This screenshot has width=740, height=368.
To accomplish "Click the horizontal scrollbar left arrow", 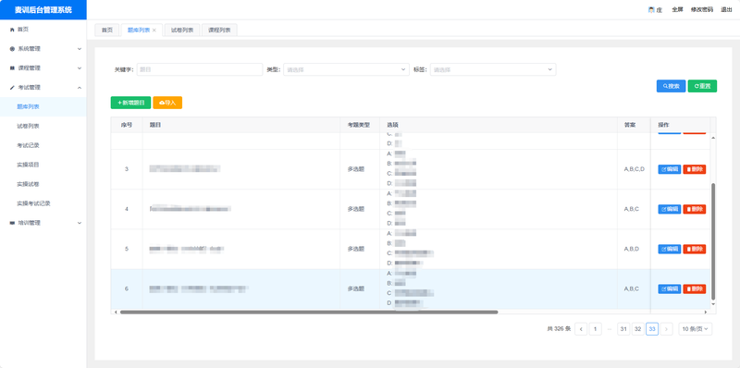I will coord(115,312).
